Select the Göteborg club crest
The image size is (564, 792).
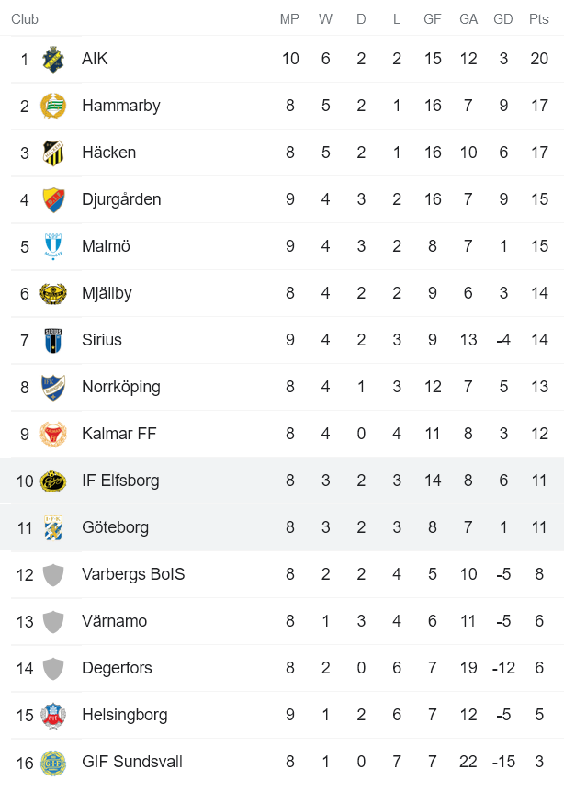(53, 526)
